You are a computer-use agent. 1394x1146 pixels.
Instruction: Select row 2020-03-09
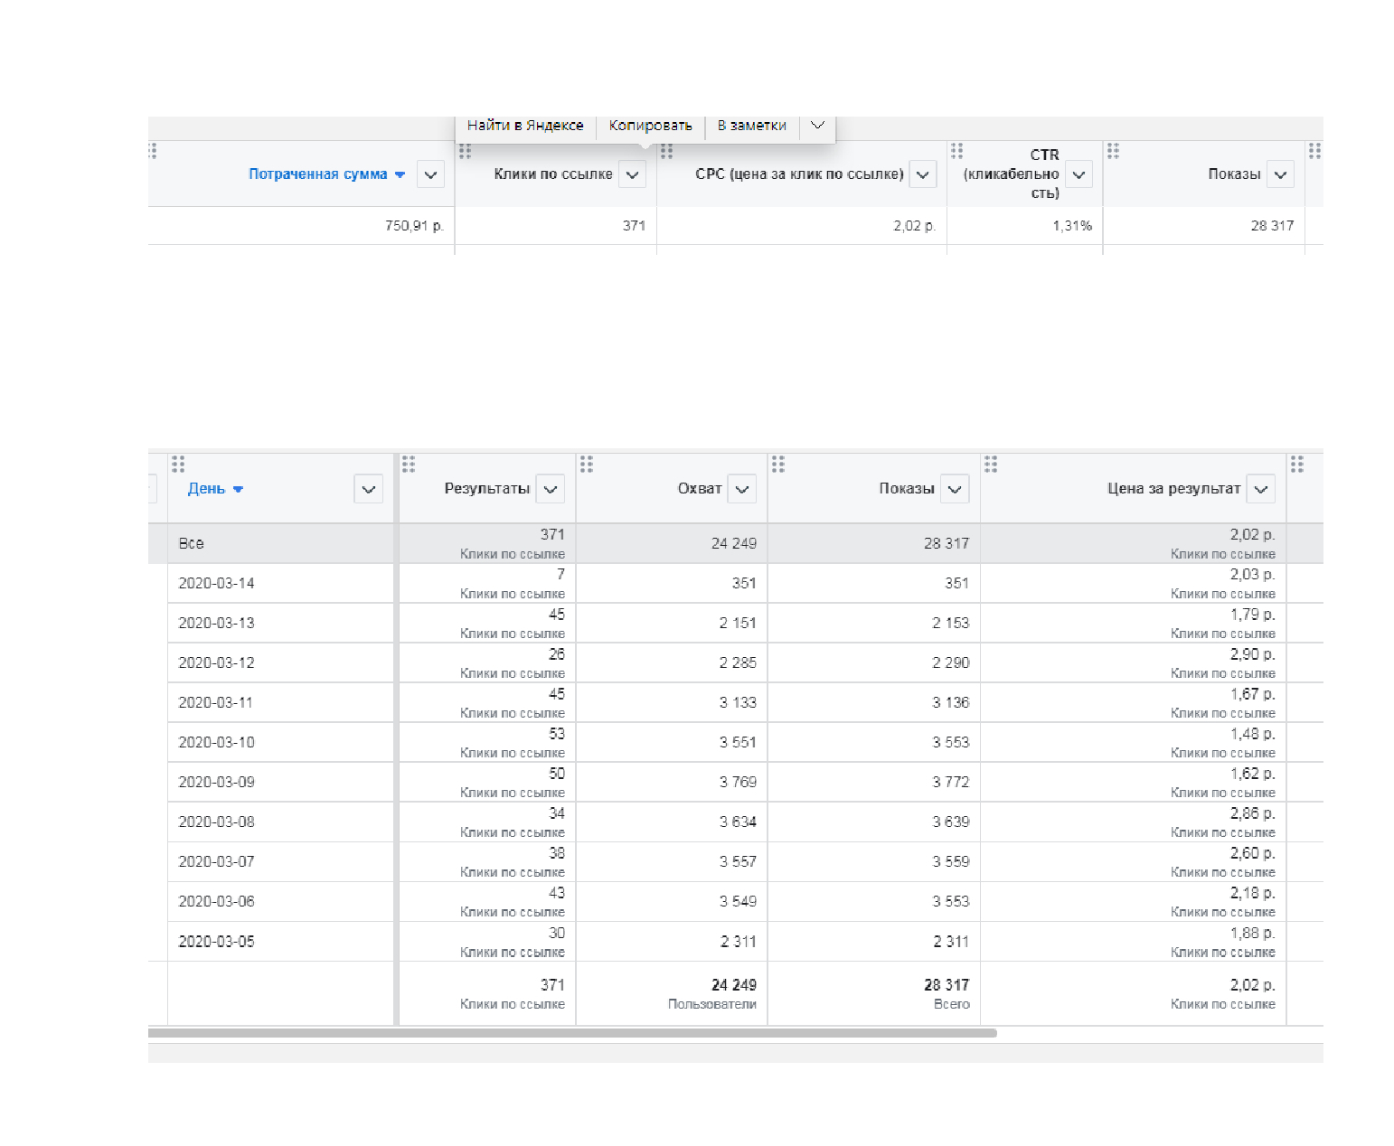(736, 782)
